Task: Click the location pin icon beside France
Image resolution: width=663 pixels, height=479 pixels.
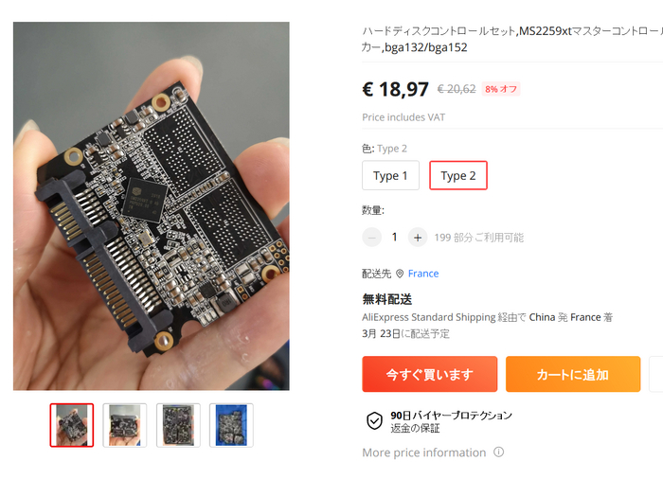Action: (400, 274)
